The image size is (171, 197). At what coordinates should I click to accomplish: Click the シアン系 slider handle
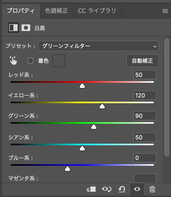point(82,148)
